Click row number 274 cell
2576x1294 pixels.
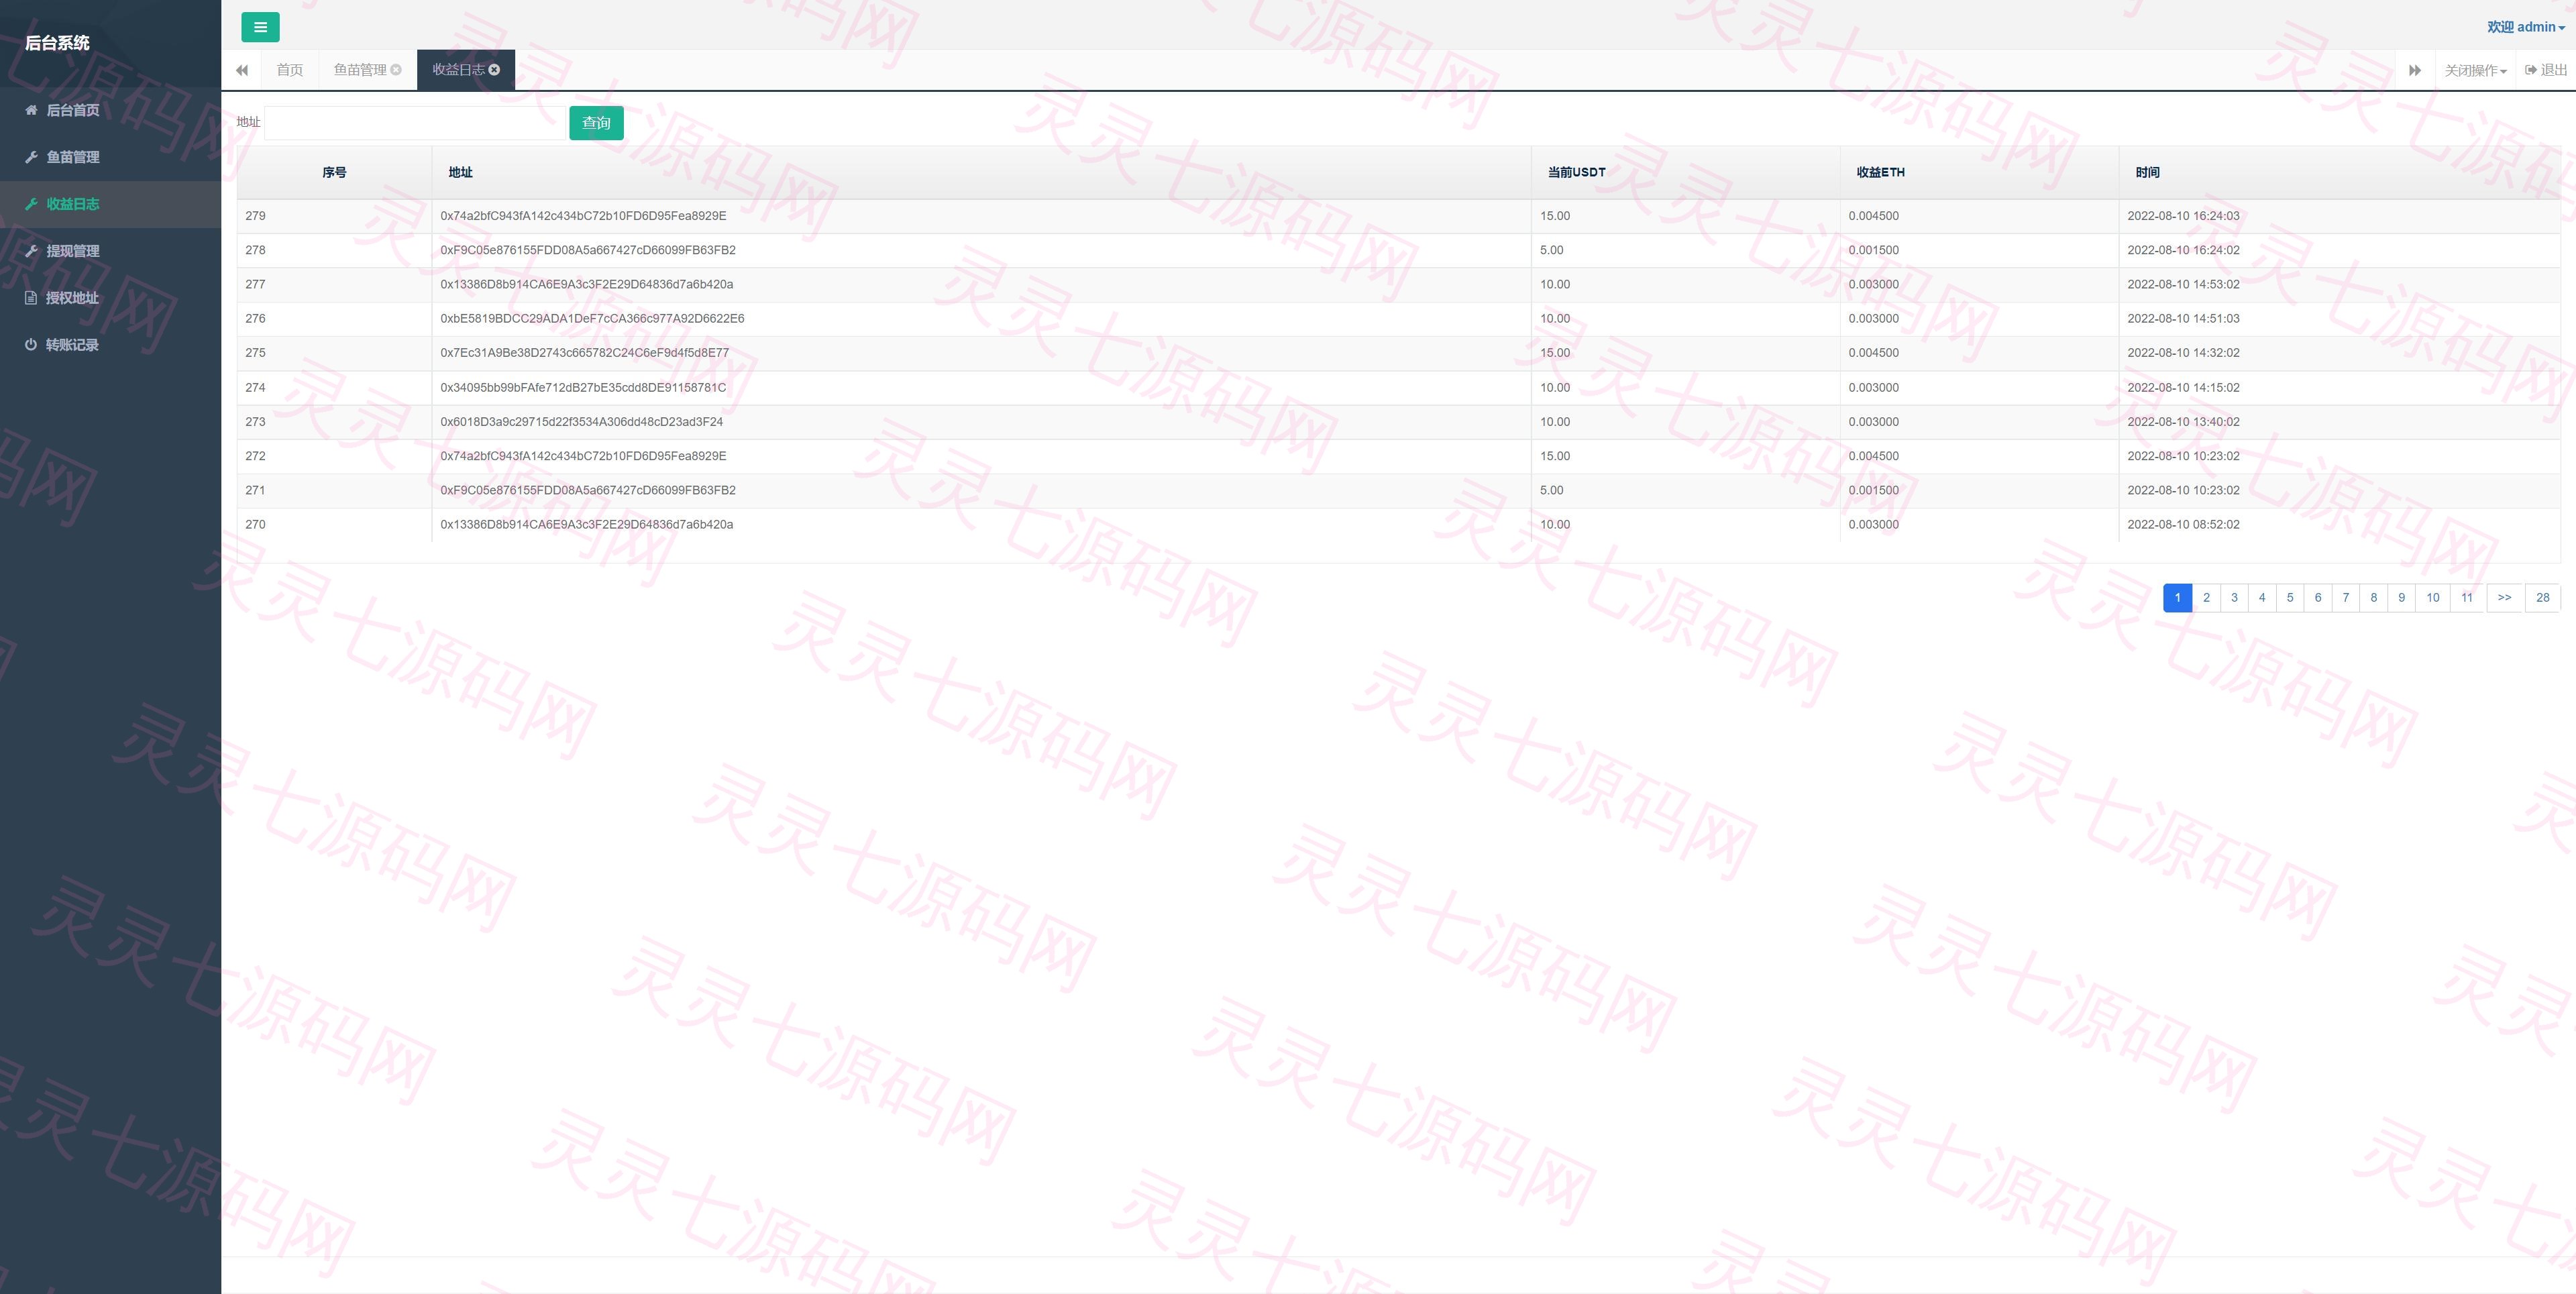(x=334, y=388)
